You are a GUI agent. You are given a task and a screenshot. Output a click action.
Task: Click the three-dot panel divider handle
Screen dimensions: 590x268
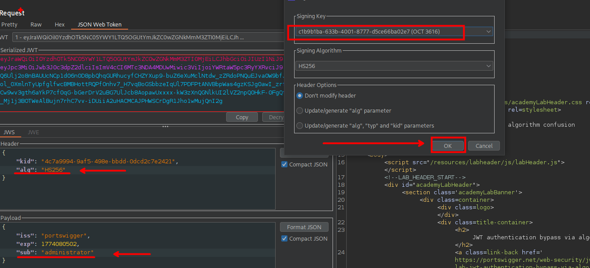166,126
